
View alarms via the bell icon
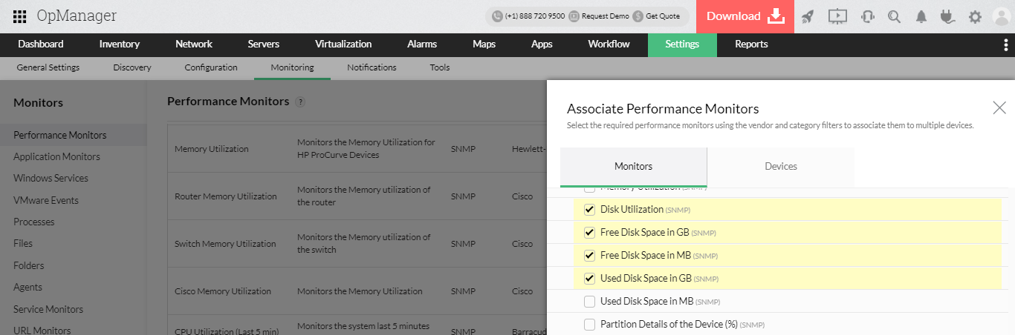921,16
